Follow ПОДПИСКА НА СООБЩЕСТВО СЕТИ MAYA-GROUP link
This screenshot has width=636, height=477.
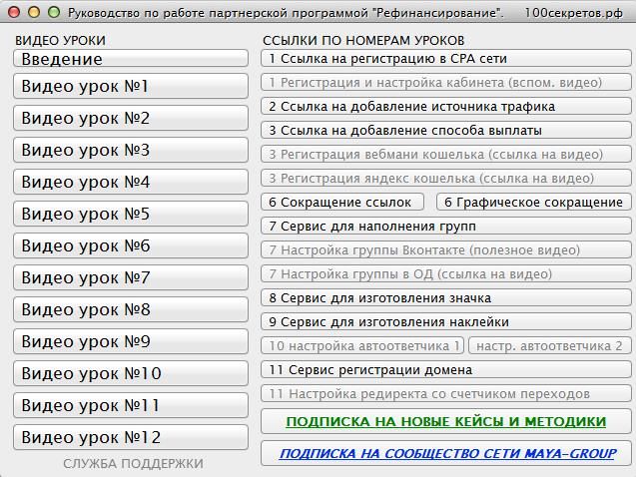(x=445, y=454)
